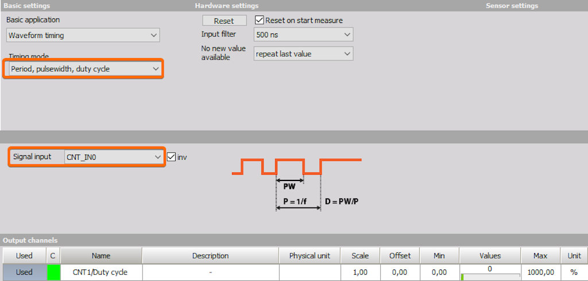
Task: Click the Values column header
Action: point(490,256)
